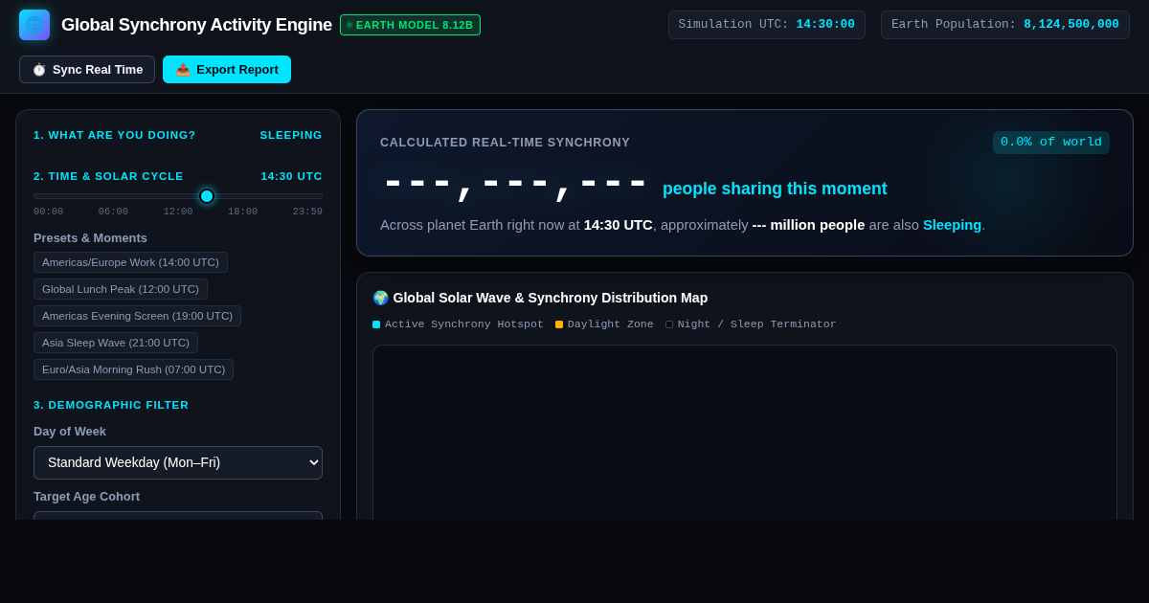This screenshot has height=603, width=1149.
Task: Click the Global Synchrony Activity Engine title
Action: point(196,25)
